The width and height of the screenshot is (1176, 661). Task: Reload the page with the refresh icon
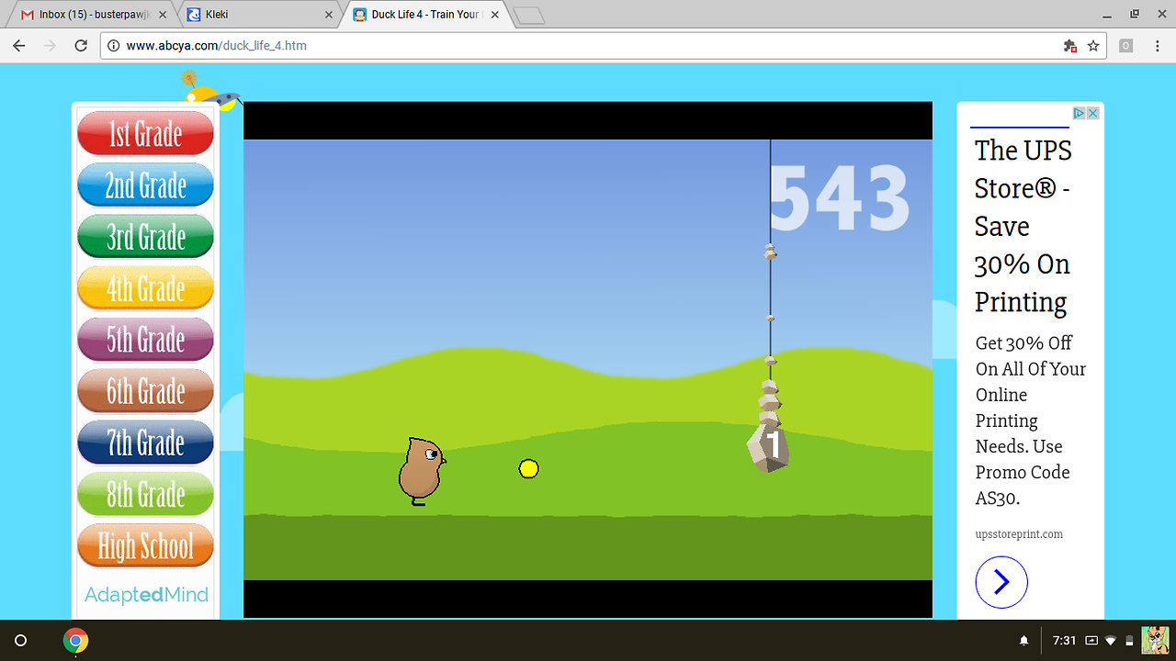tap(81, 46)
